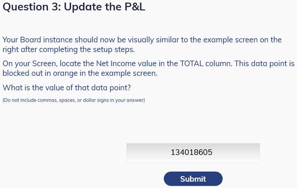Click the answer field containing 134018605
This screenshot has height=188, width=297.
coord(193,153)
